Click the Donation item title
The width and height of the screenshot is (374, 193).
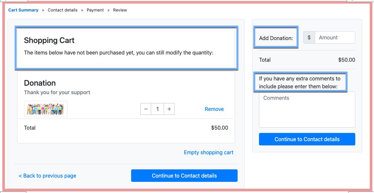pos(40,83)
